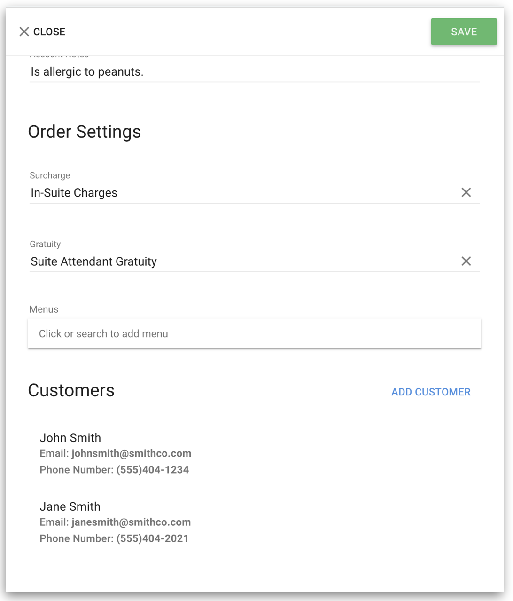Click johnsmith@smithco.com email address
Screen dimensions: 513x601
tap(132, 453)
